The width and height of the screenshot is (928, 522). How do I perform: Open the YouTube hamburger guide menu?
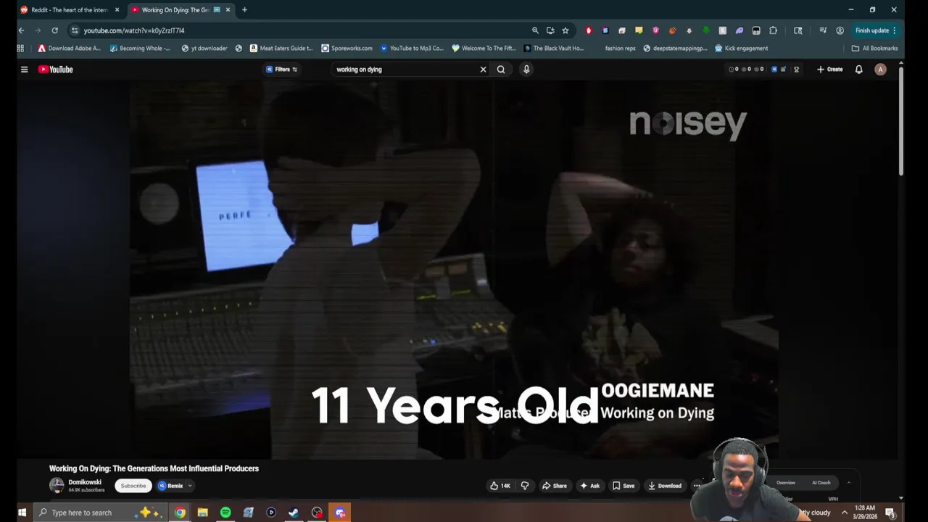pos(24,70)
